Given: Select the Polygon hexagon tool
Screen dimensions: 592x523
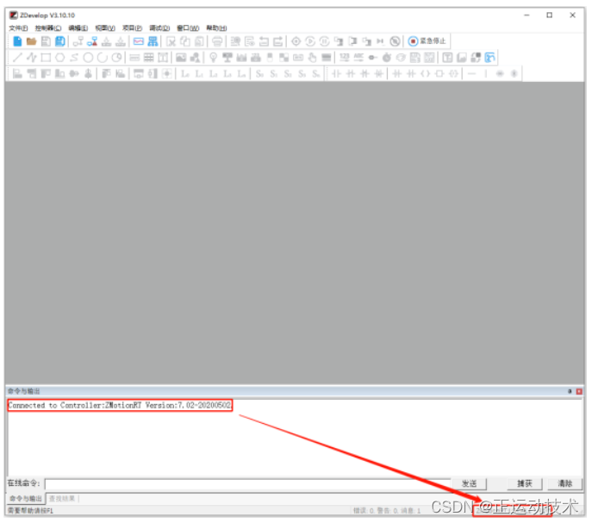Looking at the screenshot, I should coord(59,58).
